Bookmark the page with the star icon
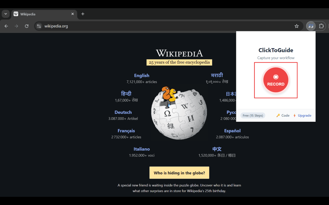This screenshot has height=205, width=329. coord(297,26)
